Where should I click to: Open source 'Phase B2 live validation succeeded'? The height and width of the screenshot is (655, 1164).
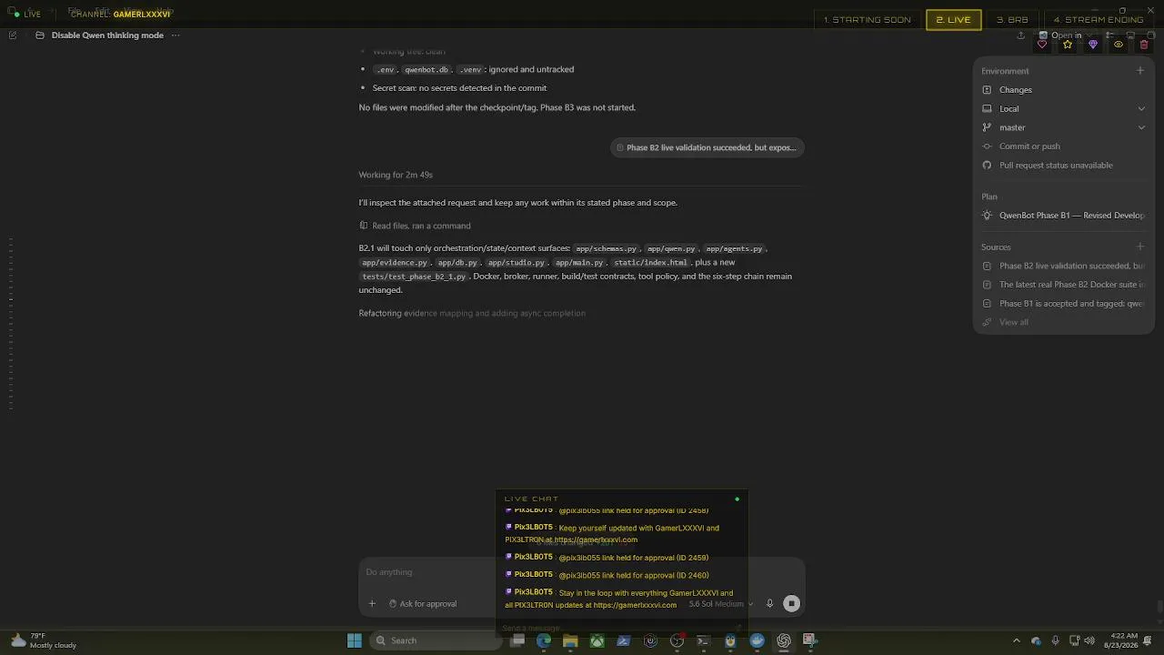pyautogui.click(x=1063, y=266)
